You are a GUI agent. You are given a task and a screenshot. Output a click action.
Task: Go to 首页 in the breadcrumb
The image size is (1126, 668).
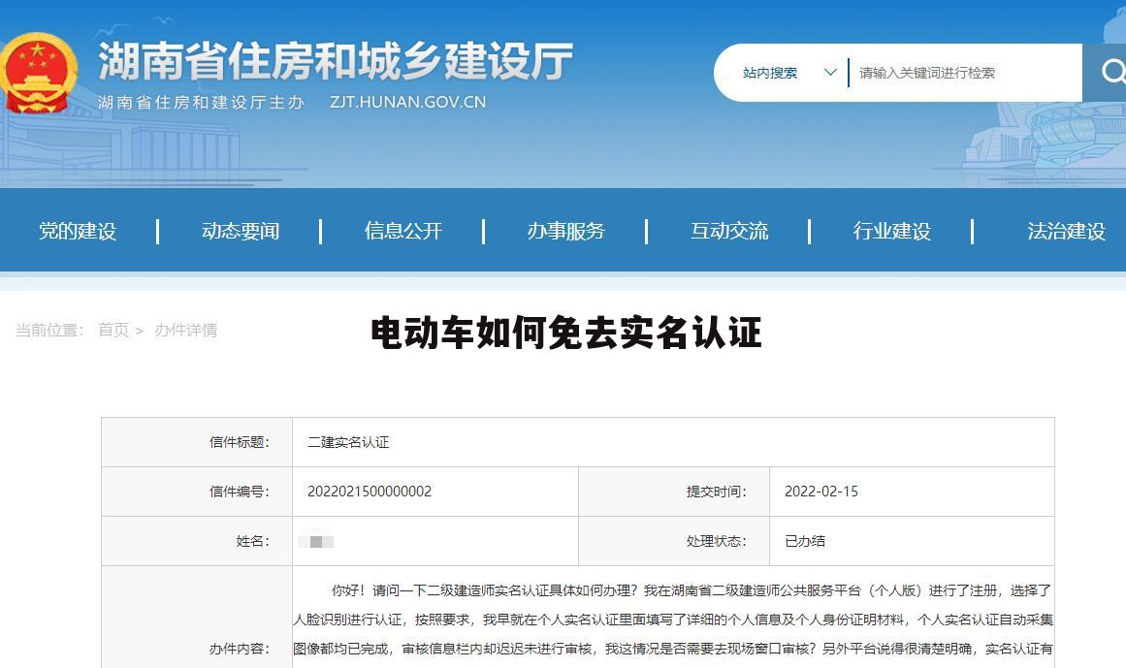[113, 330]
